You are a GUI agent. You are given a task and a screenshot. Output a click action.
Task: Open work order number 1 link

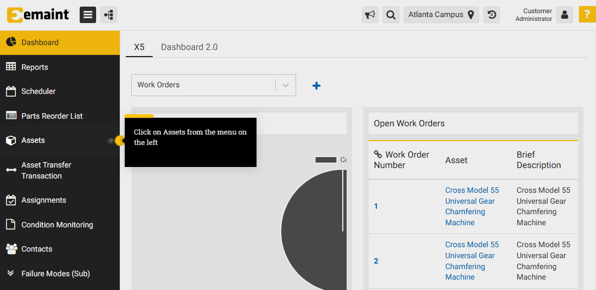tap(376, 207)
